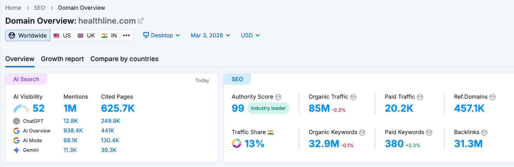Click the globe icon next to Paid Traffic
This screenshot has width=514, height=167.
[x=420, y=97]
